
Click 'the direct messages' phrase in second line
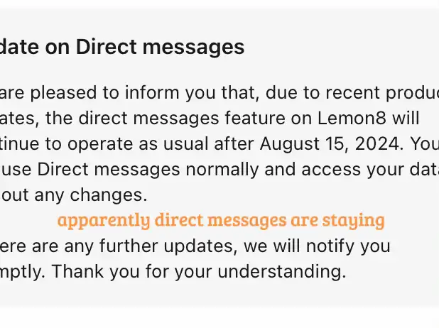[132, 118]
